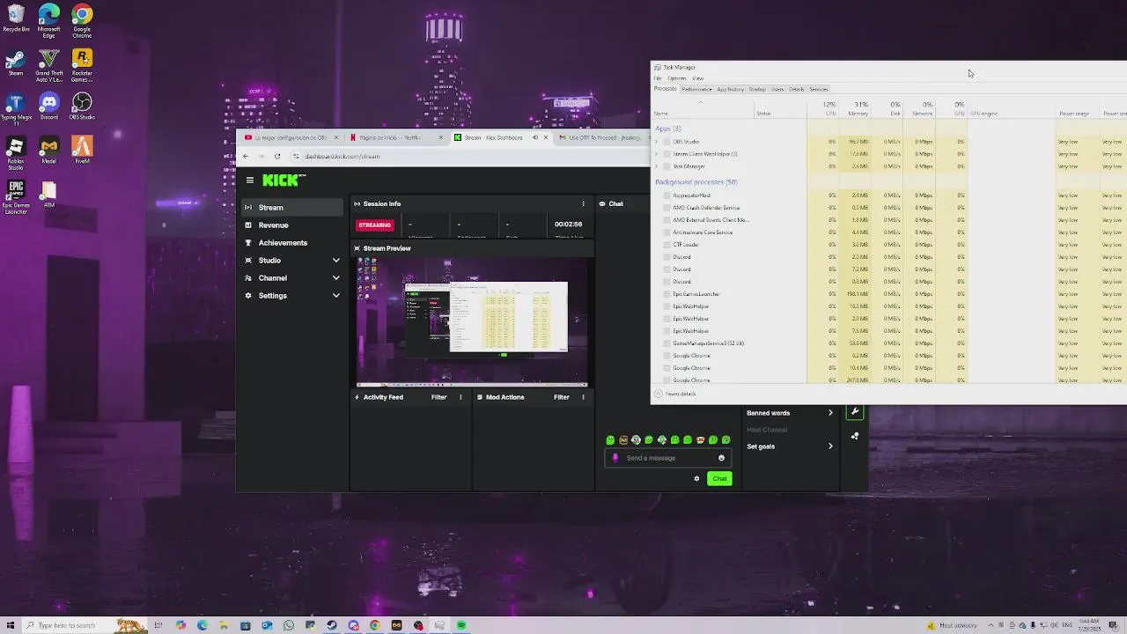Click the Mod Actions Filter button

click(x=561, y=397)
